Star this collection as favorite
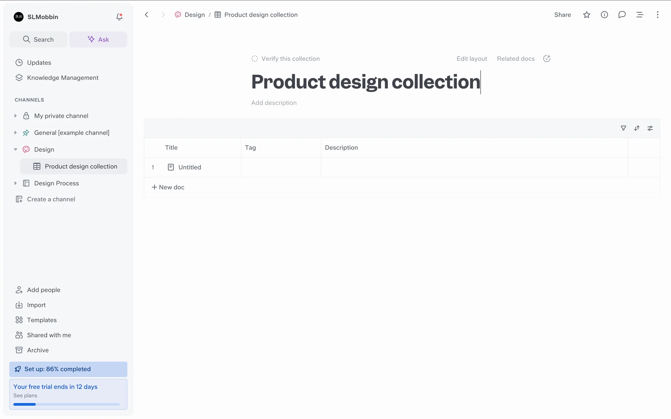671x419 pixels. point(586,15)
